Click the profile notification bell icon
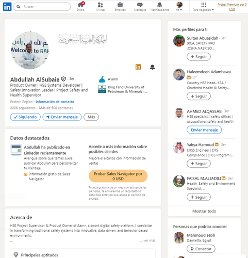Viewport: 248px width, 258px height. coord(152,67)
